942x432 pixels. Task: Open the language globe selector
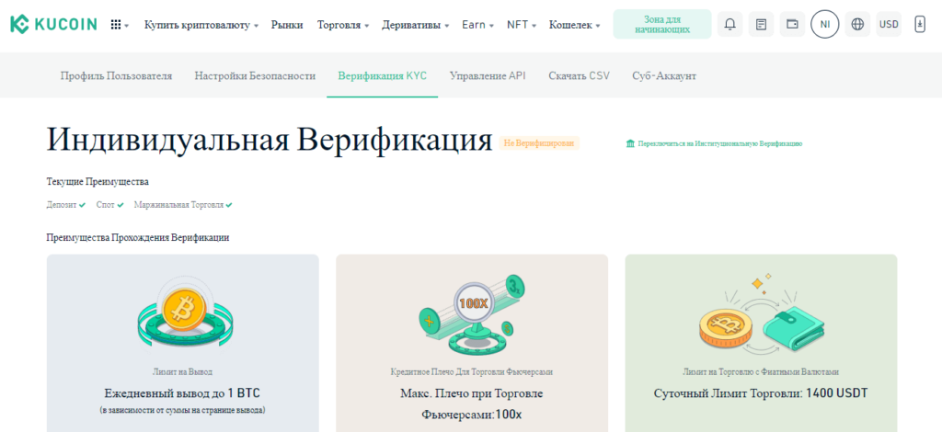tap(858, 25)
